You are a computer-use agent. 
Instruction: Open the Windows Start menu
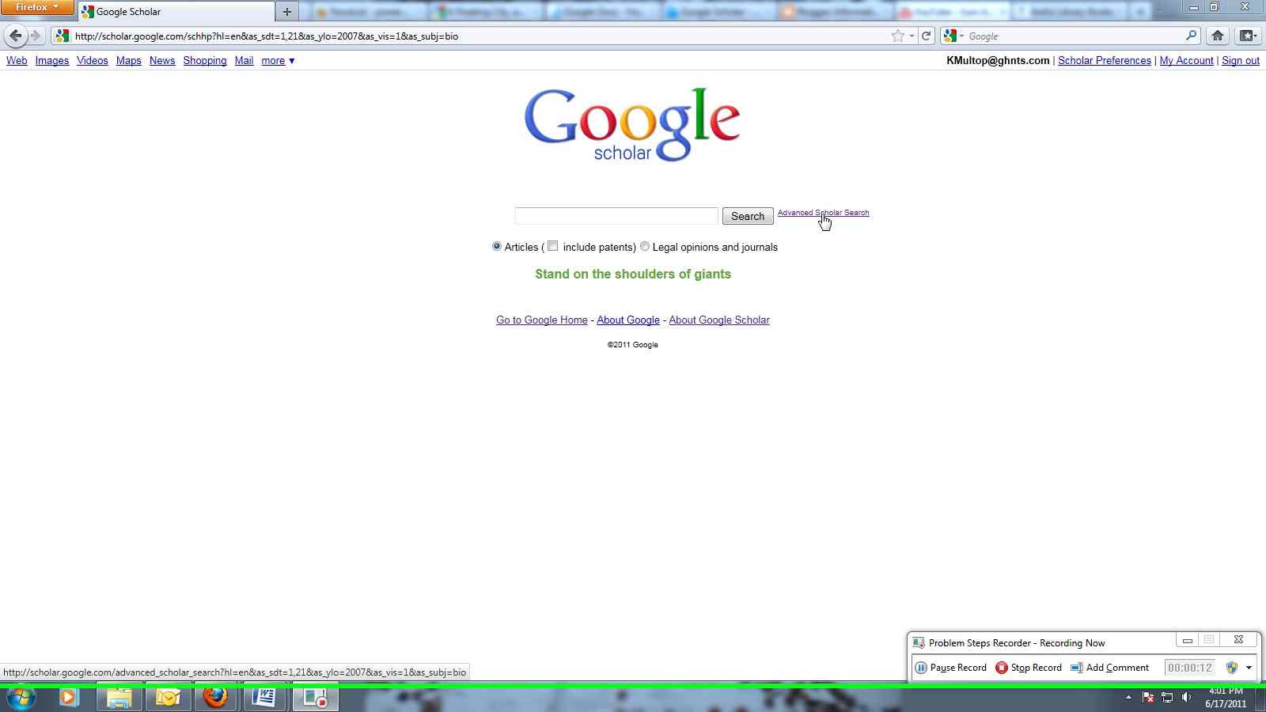click(x=21, y=698)
